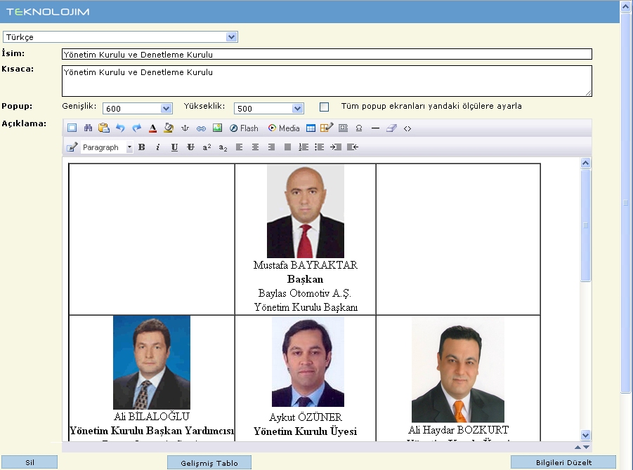This screenshot has height=470, width=633.
Task: Open the Yükseklik 500 dropdown
Action: click(x=269, y=108)
